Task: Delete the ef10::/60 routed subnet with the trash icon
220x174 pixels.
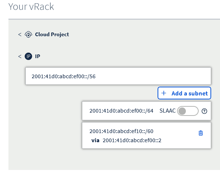Action: pos(201,133)
